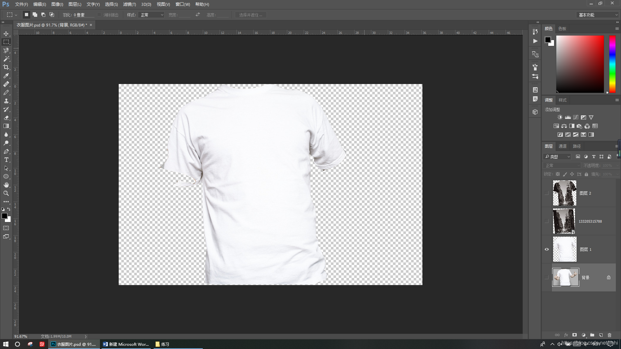
Task: Hide 图层 1 with eye icon
Action: pyautogui.click(x=547, y=249)
